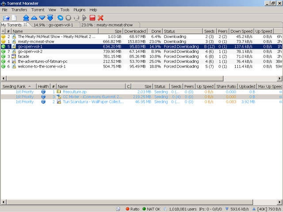Click the users icon before 1,018,081 users
Screen dimensions: 283x212
(x=165, y=209)
